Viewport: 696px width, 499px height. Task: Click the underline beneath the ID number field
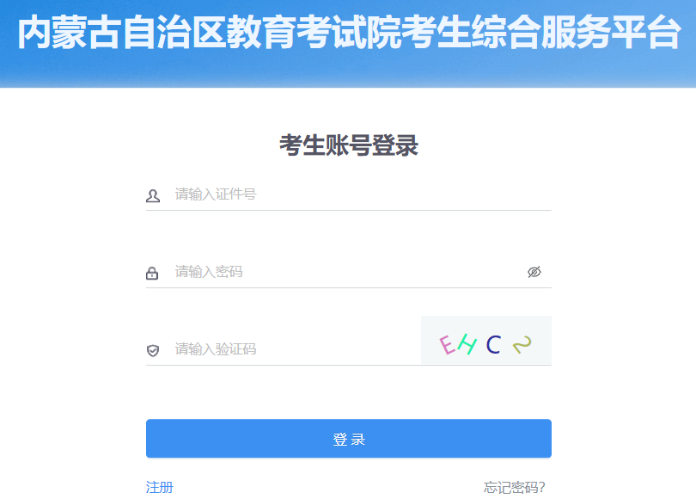[349, 210]
